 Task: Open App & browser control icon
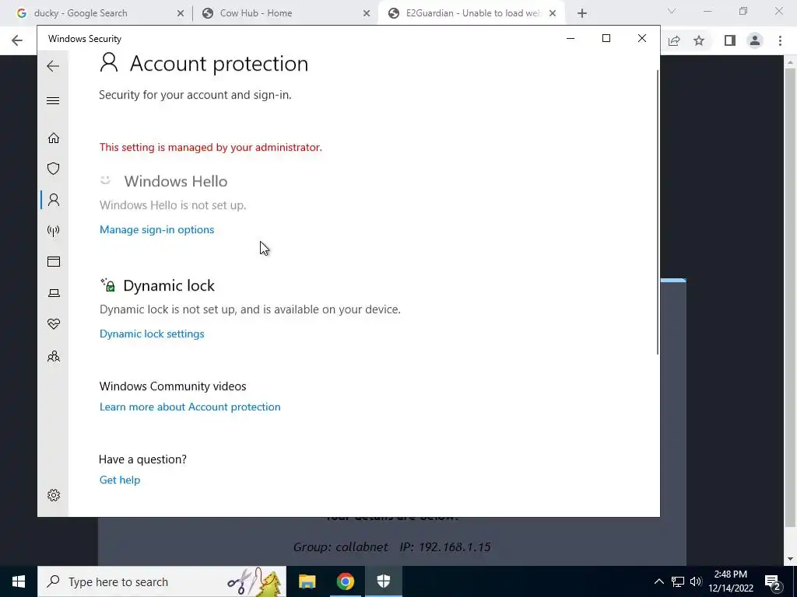54,261
